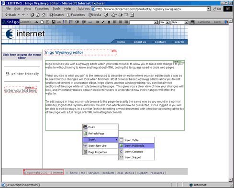The height and width of the screenshot is (188, 234).
Task: Click the IE Refresh button
Action: pyautogui.click(x=38, y=15)
